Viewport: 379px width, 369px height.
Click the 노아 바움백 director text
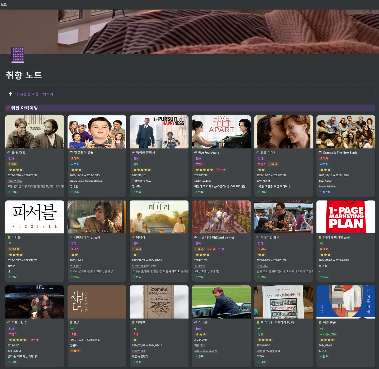pyautogui.click(x=263, y=181)
